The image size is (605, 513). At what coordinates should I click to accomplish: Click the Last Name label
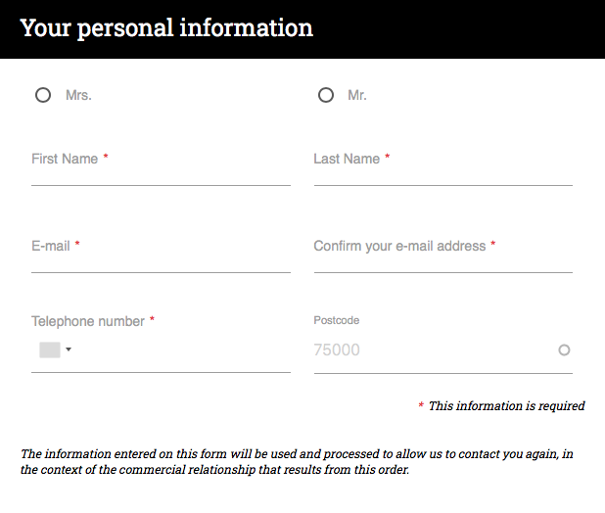pos(347,159)
